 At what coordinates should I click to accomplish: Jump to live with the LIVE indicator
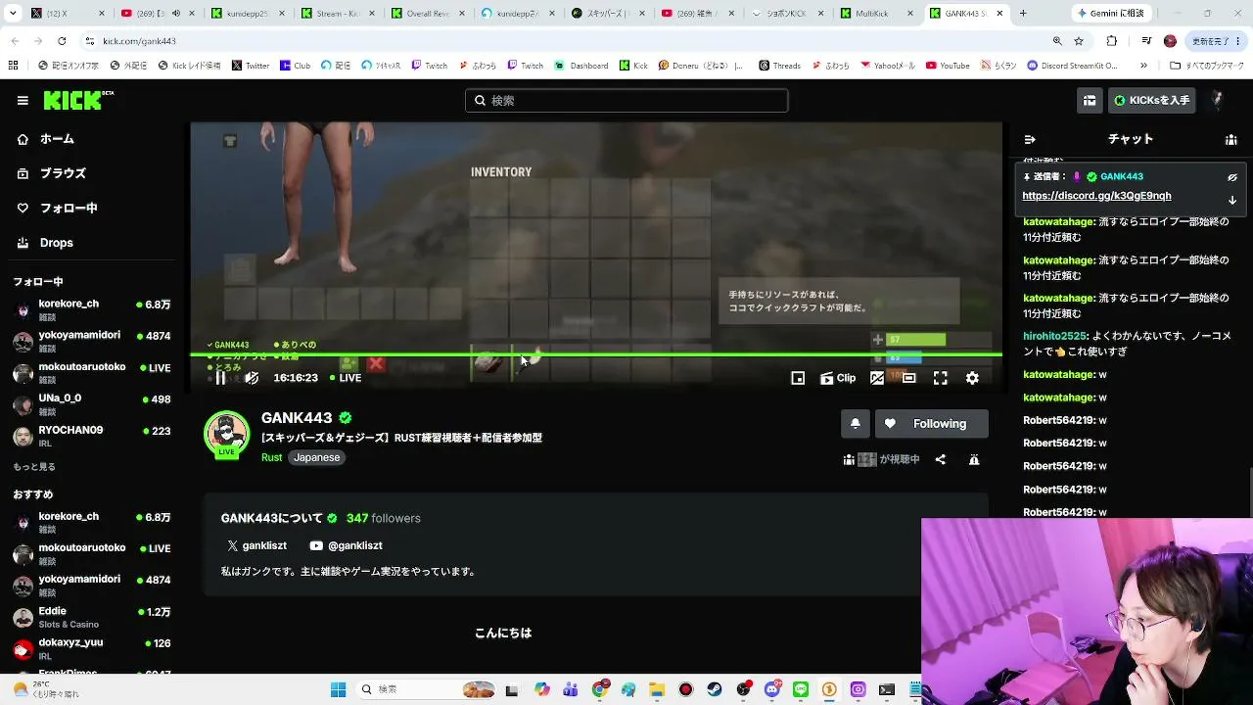[346, 378]
